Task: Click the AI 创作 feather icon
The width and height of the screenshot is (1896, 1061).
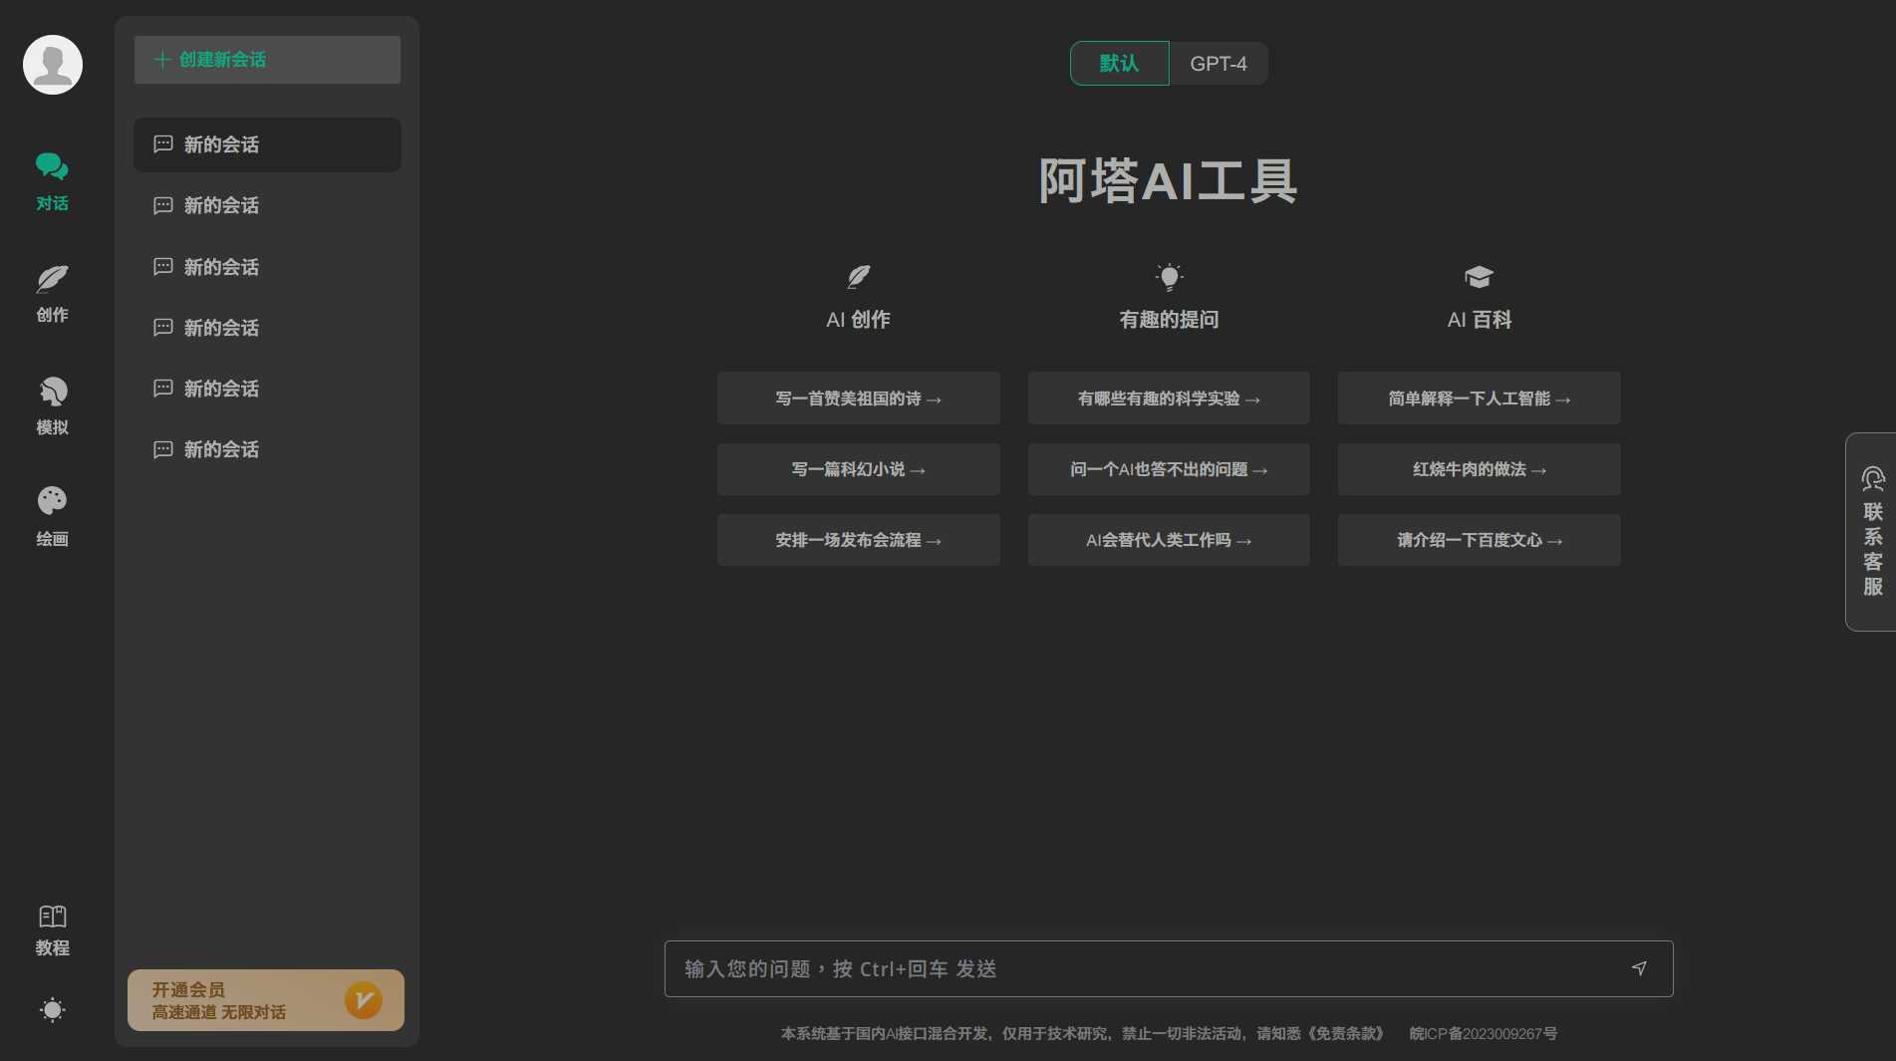Action: tap(858, 276)
